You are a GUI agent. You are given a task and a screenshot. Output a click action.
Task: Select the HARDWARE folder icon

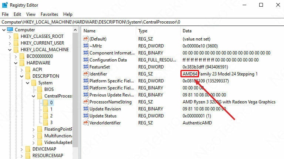pyautogui.click(x=22, y=63)
